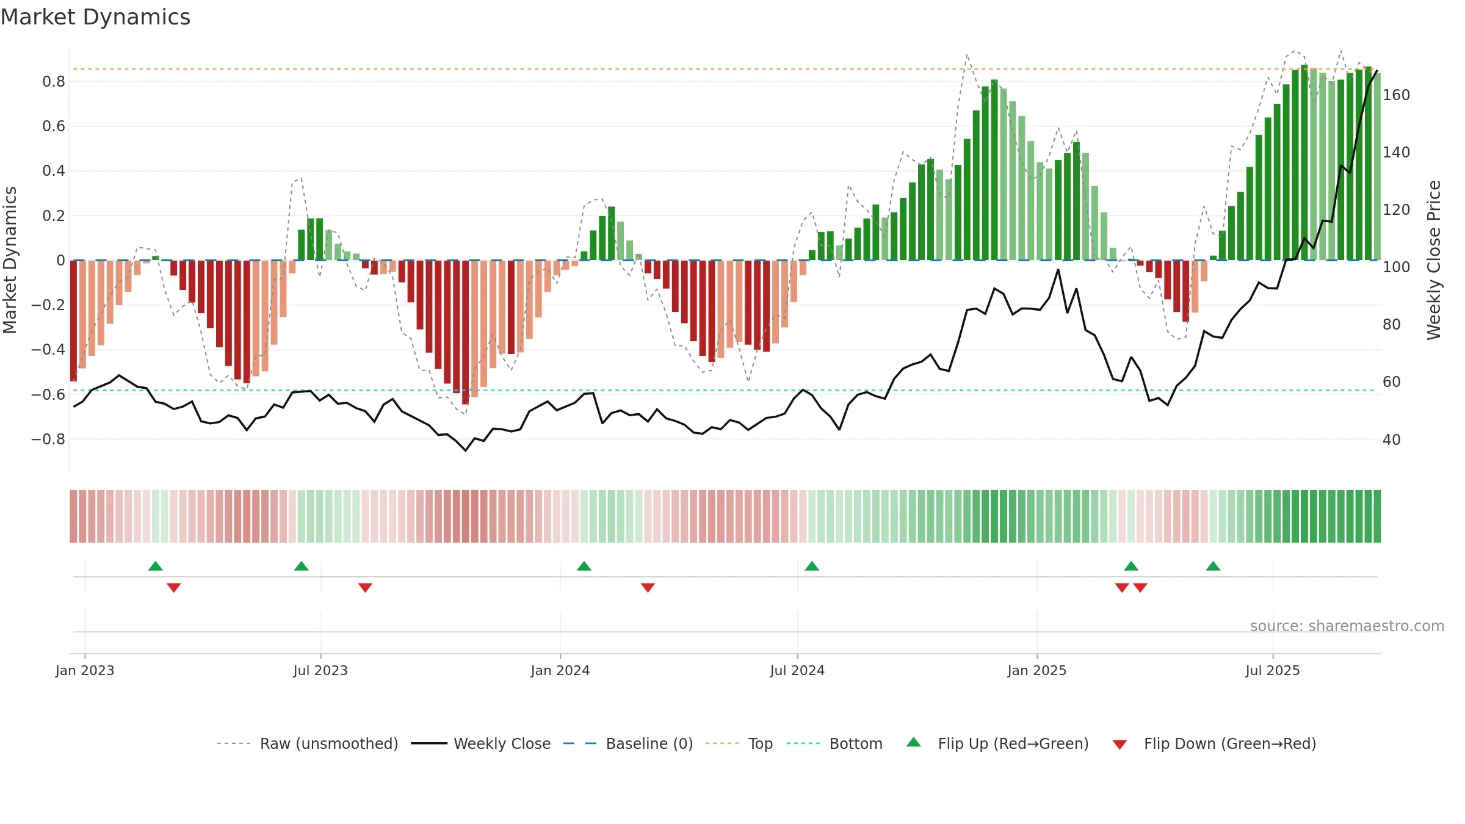Hide the Baseline (0) series via legend

pyautogui.click(x=628, y=743)
